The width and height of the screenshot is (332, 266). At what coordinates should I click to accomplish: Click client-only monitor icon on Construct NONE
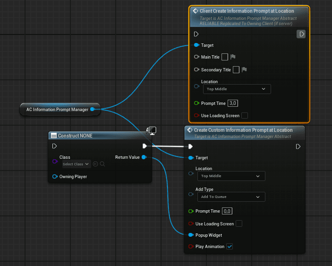152,130
